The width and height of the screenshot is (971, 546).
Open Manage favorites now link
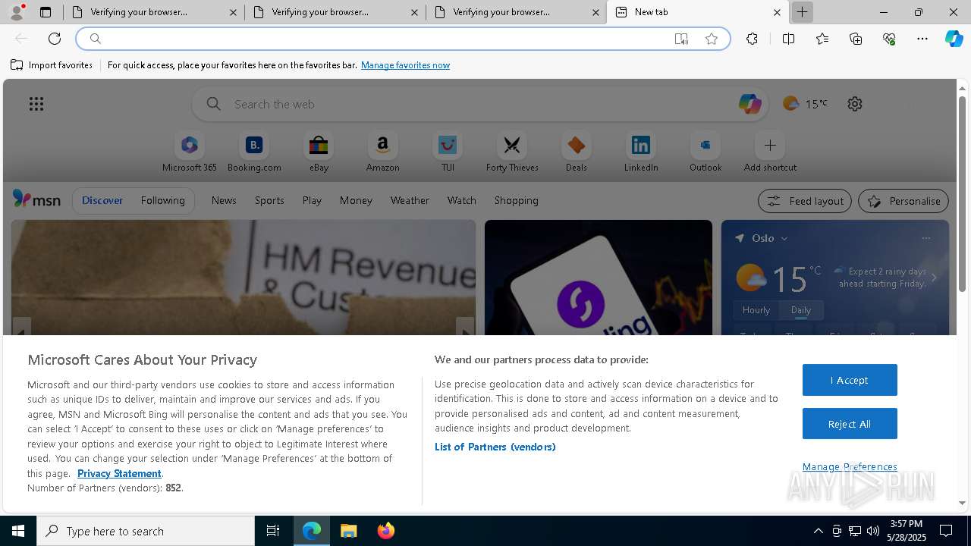click(405, 65)
